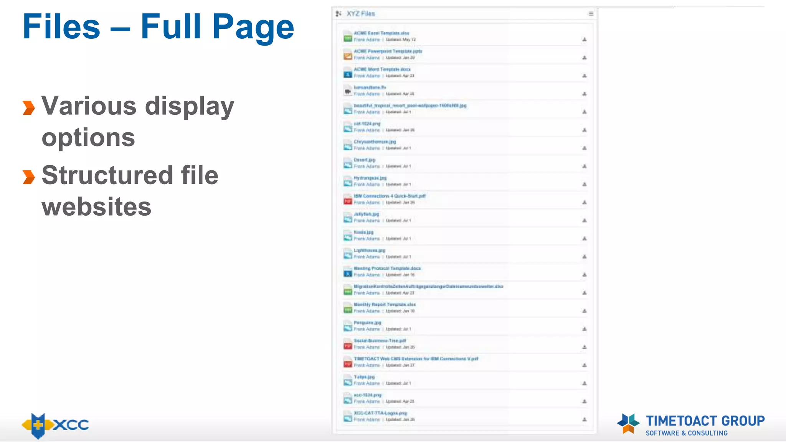The image size is (786, 442).
Task: Click the Excel file icon of ACME Excel Template
Action: point(348,36)
